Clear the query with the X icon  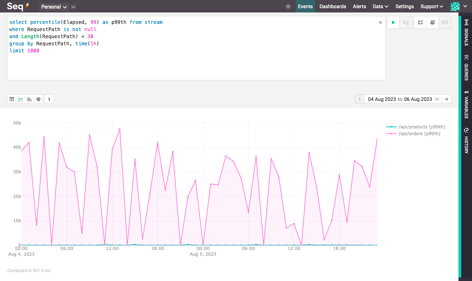coord(380,22)
